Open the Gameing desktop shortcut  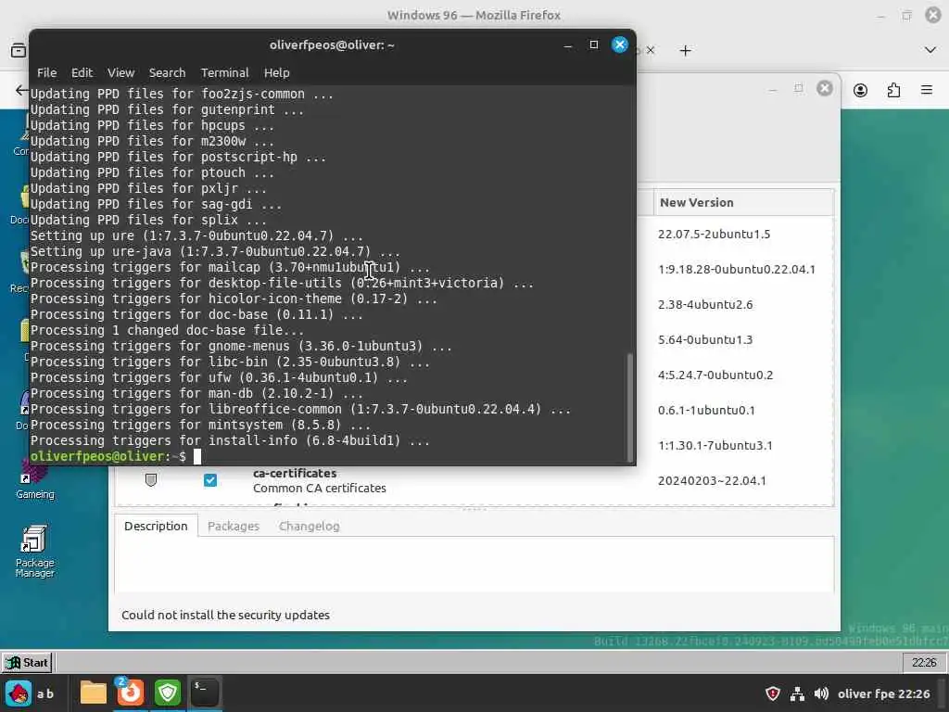(34, 481)
